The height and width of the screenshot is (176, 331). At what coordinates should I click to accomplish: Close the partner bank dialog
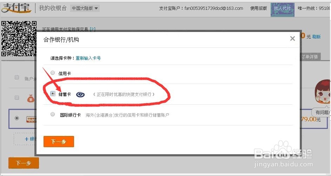point(292,38)
